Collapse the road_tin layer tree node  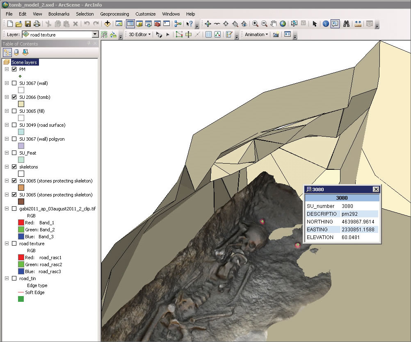click(x=7, y=278)
